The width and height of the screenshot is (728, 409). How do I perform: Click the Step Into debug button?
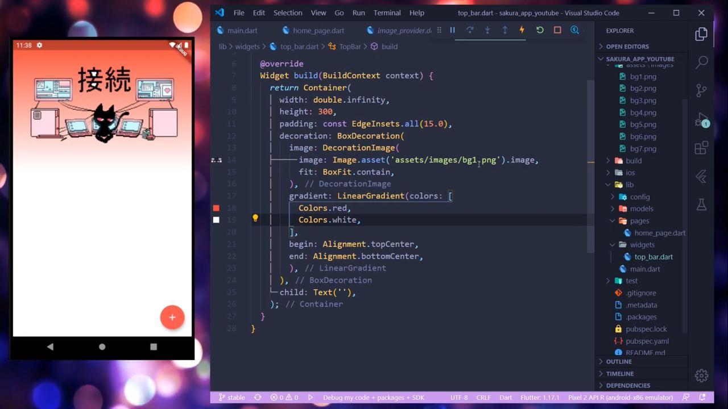[x=487, y=30]
